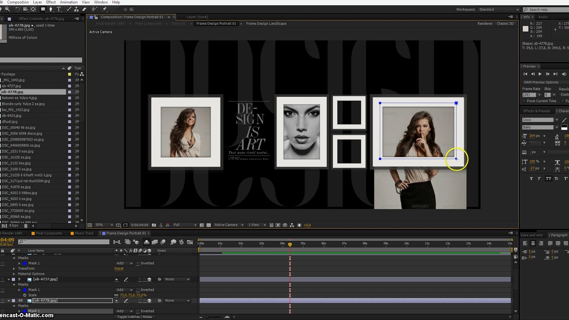Toggle visibility box for layer 10
This screenshot has width=569, height=320.
2,300
